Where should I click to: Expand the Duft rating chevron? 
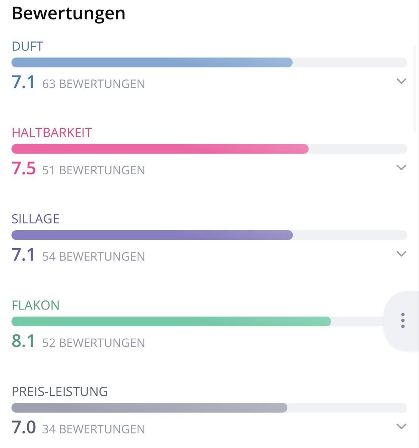click(401, 81)
